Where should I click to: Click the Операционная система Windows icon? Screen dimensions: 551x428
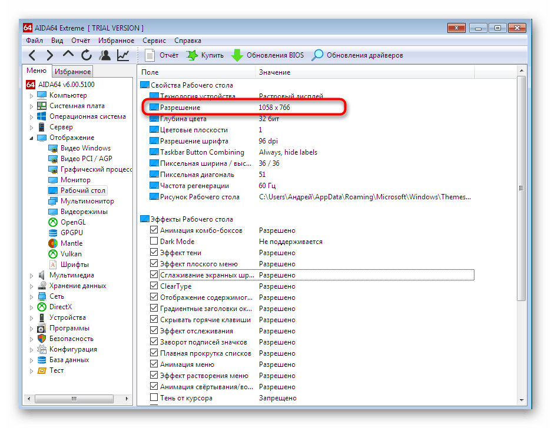(41, 116)
